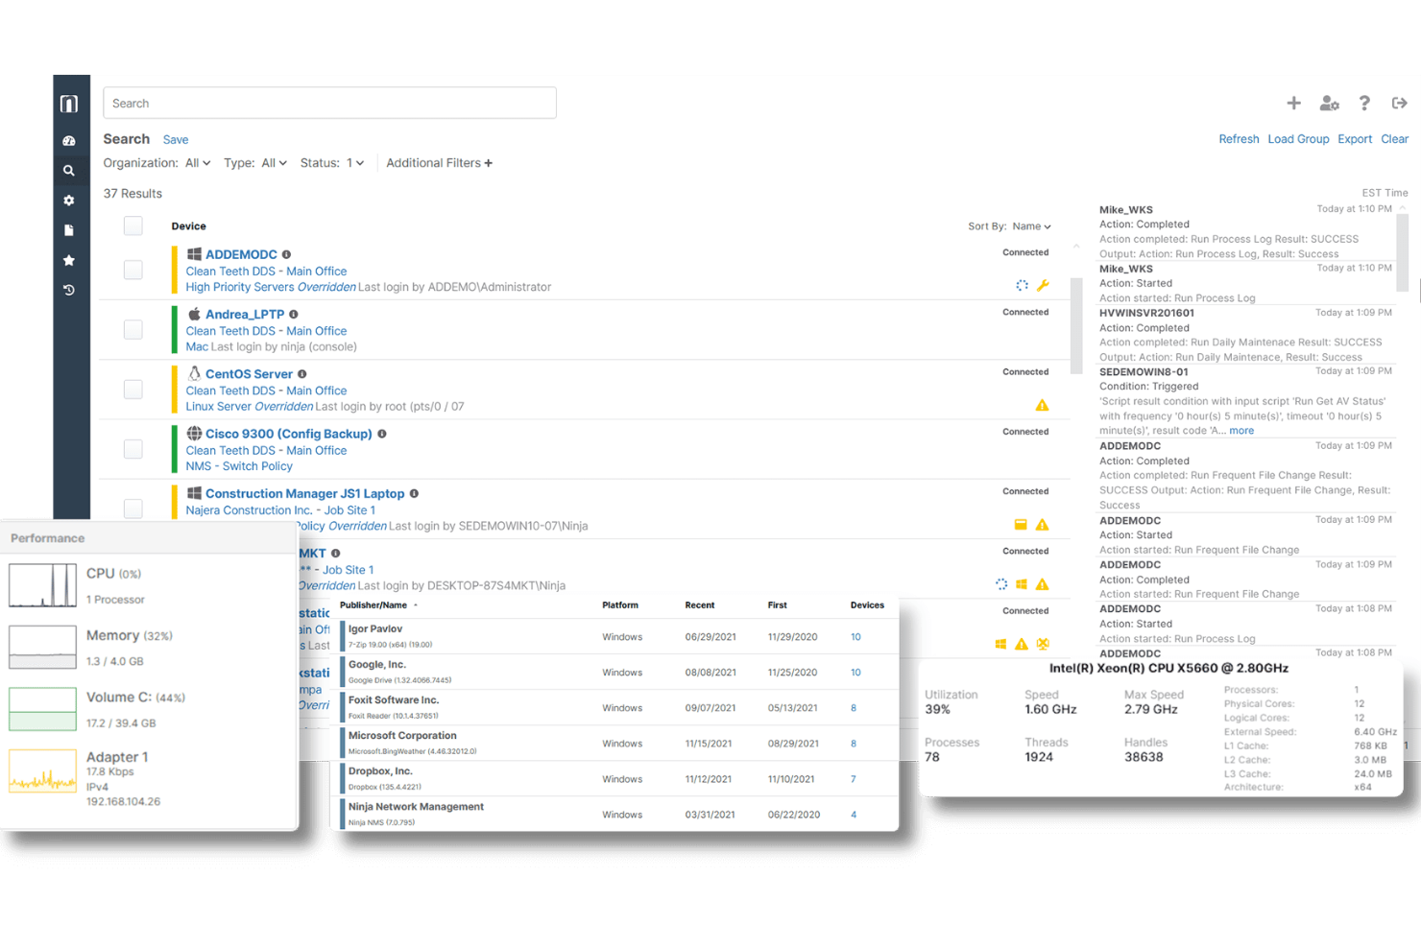The height and width of the screenshot is (947, 1421).
Task: Select the Volume C: usage thumbnail
Action: point(42,709)
